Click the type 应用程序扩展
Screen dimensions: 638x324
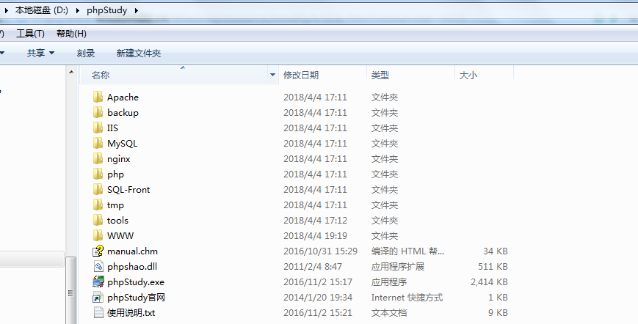point(398,267)
